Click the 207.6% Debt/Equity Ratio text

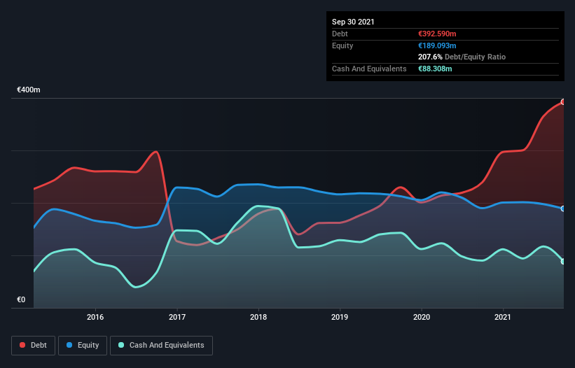(x=462, y=57)
